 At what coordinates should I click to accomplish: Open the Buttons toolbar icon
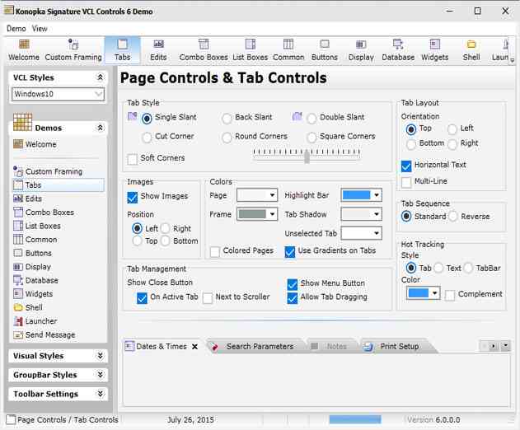325,50
